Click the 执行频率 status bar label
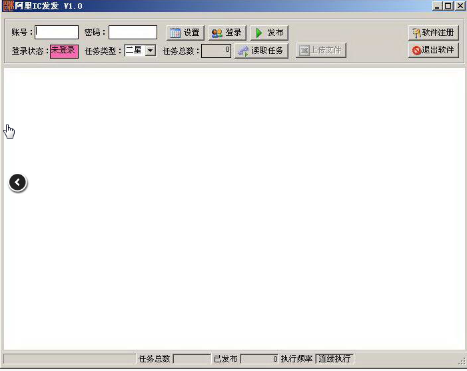467x371 pixels. (x=296, y=359)
